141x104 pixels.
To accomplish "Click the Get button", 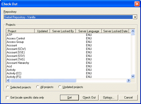I will [70, 98].
